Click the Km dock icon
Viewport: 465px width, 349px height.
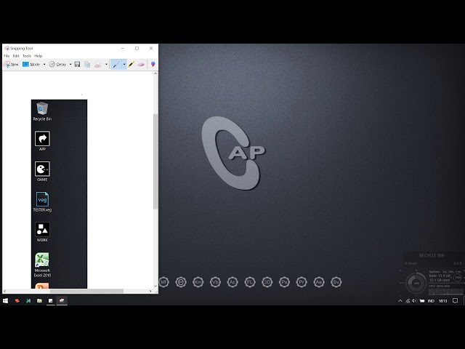coord(198,282)
